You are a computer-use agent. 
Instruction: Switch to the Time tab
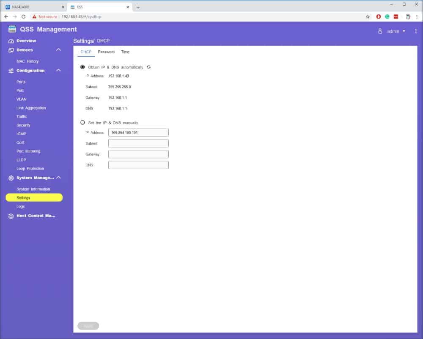pyautogui.click(x=125, y=52)
